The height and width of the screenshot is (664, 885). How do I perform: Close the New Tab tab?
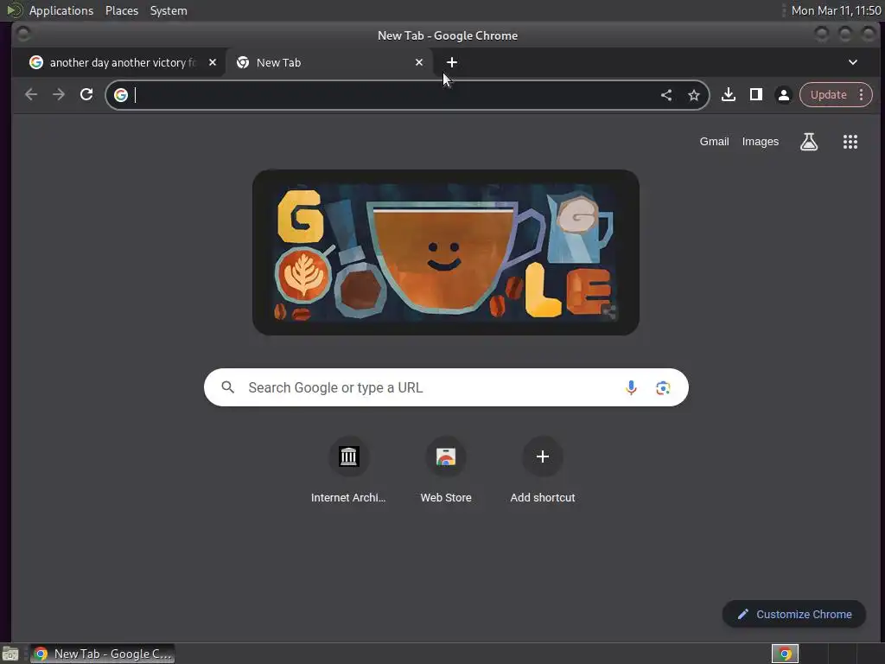[x=419, y=62]
